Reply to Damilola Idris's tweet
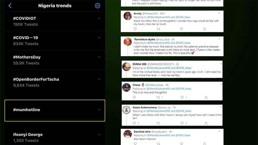This screenshot has height=145, width=258. (135, 144)
